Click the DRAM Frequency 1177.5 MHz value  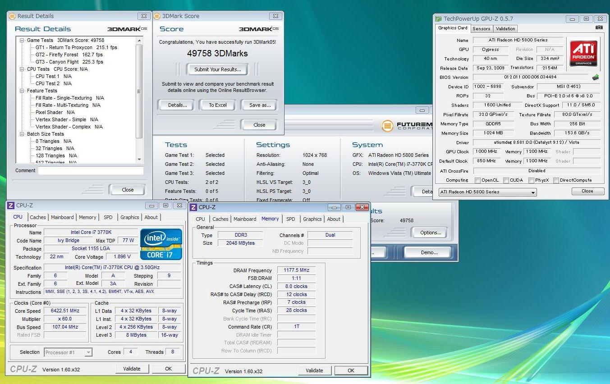[x=296, y=270]
